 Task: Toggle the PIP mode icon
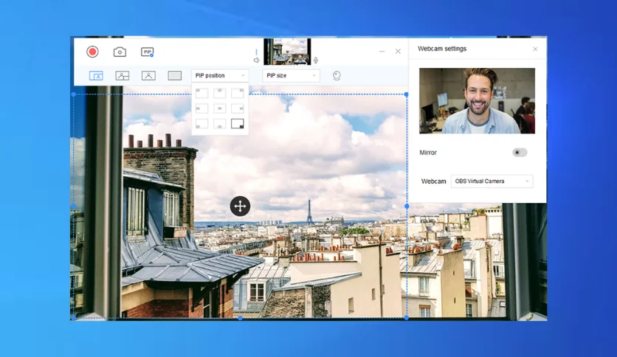click(x=147, y=52)
